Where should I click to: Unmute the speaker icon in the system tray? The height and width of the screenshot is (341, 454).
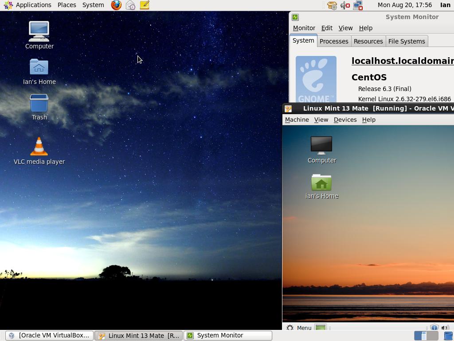[344, 5]
